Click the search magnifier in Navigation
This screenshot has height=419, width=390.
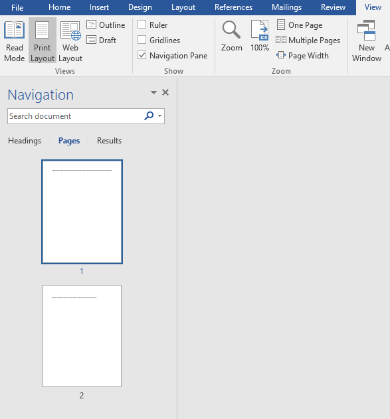point(149,116)
